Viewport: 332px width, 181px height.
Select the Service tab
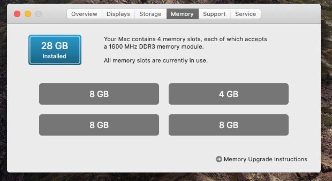point(245,14)
